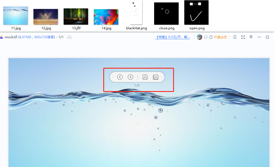
Task: Click the 1/4 frame counter under the toolbar
Action: [137, 85]
